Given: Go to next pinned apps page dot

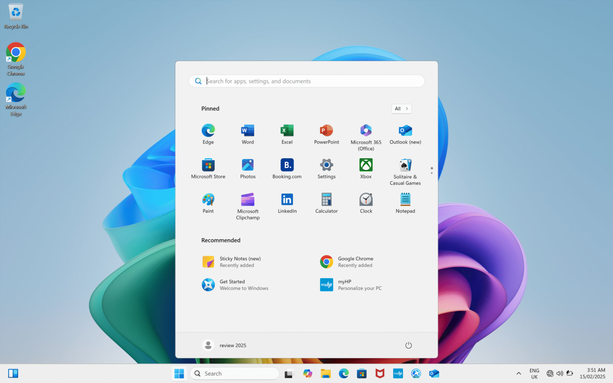Looking at the screenshot, I should pyautogui.click(x=432, y=173).
